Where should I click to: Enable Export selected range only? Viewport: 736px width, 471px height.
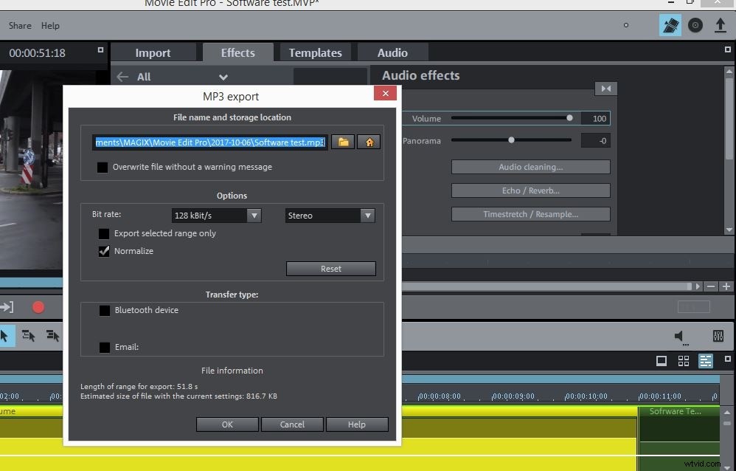104,233
